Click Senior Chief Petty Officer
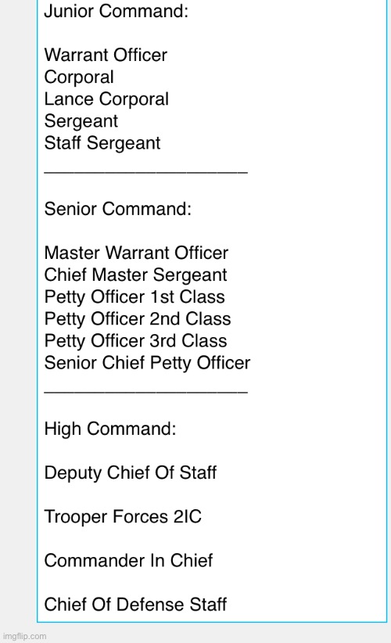This screenshot has height=643, width=391. 147,363
